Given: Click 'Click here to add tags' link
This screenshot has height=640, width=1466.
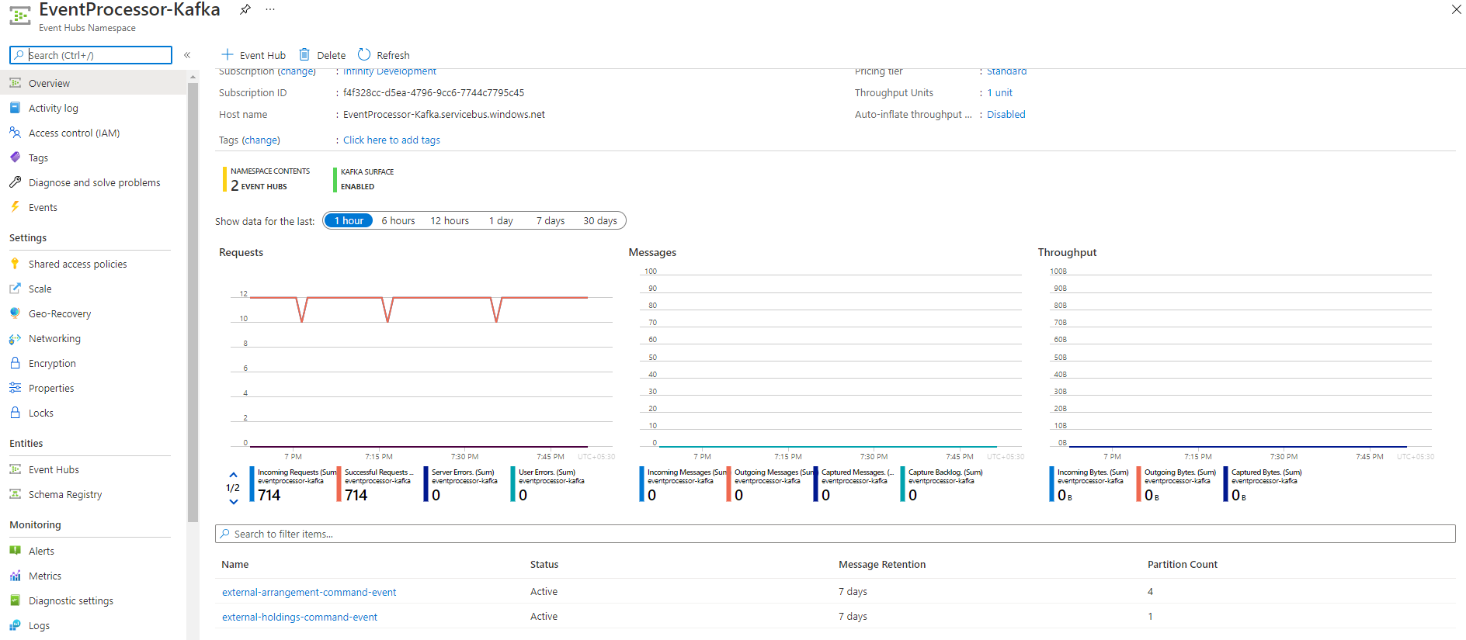Looking at the screenshot, I should tap(391, 140).
